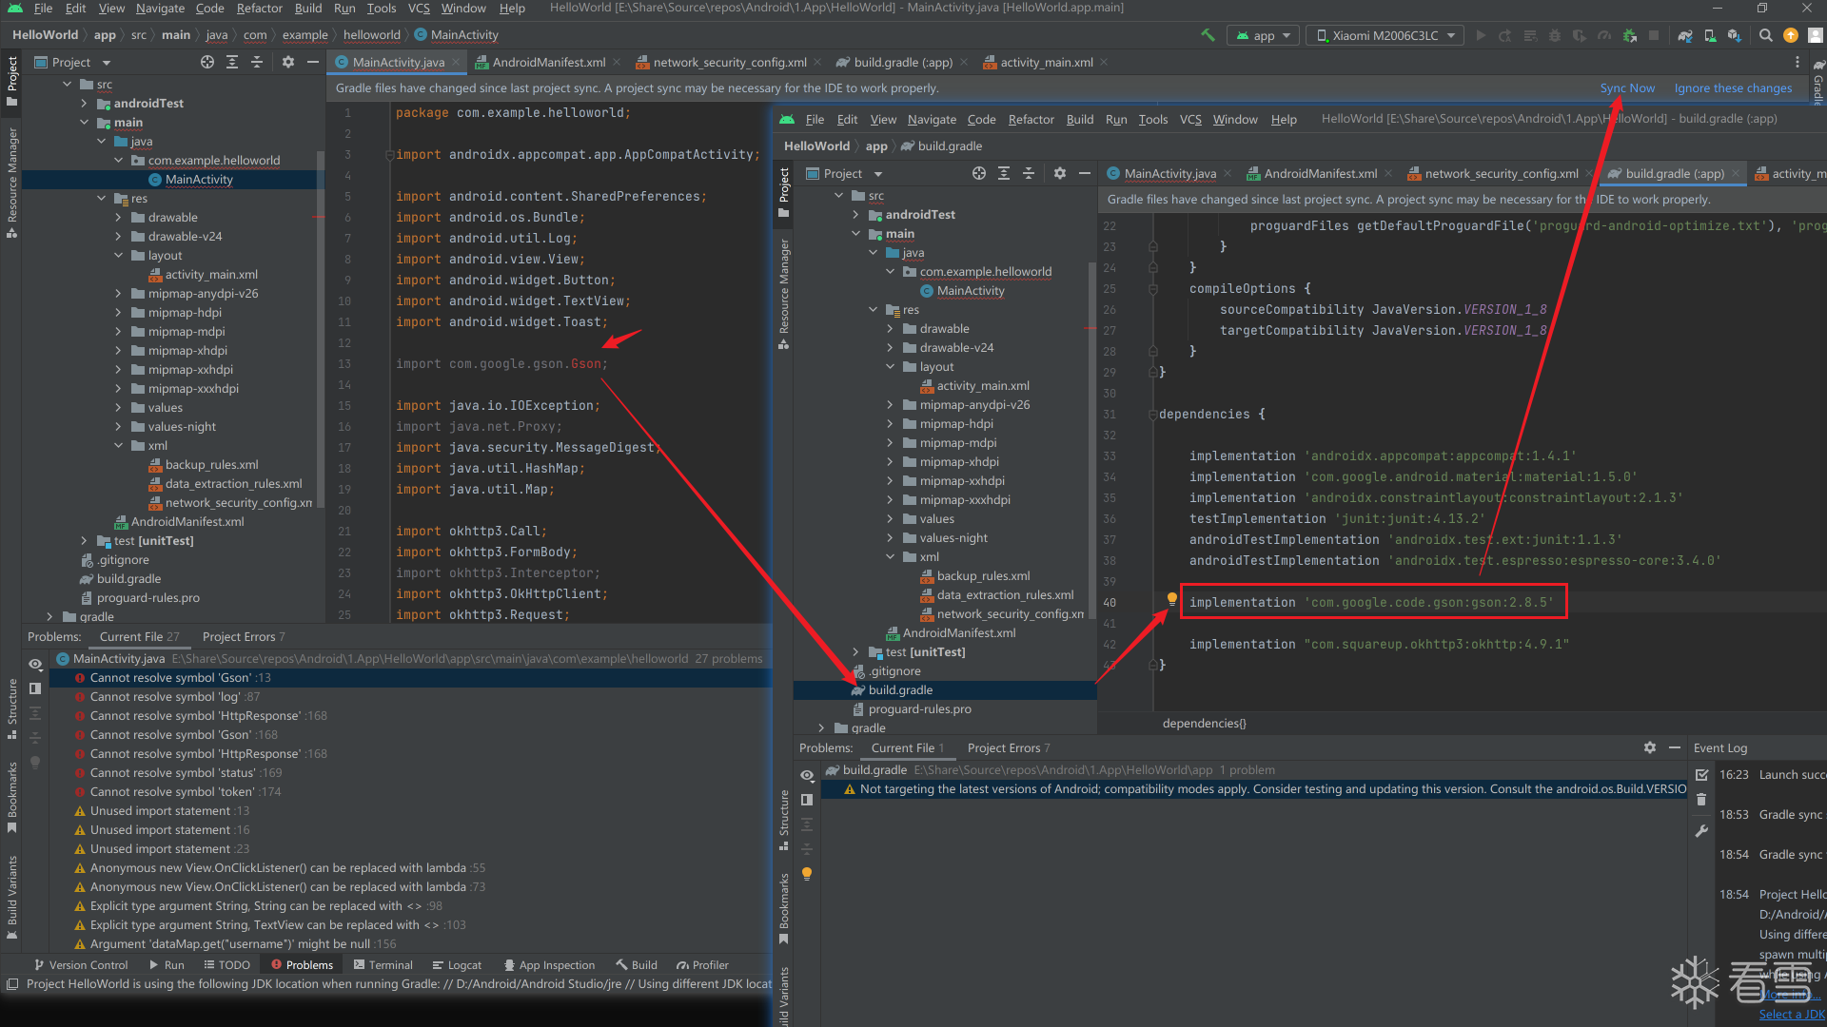
Task: Click Select Opened File crosshair in build.gradle window
Action: tap(979, 173)
